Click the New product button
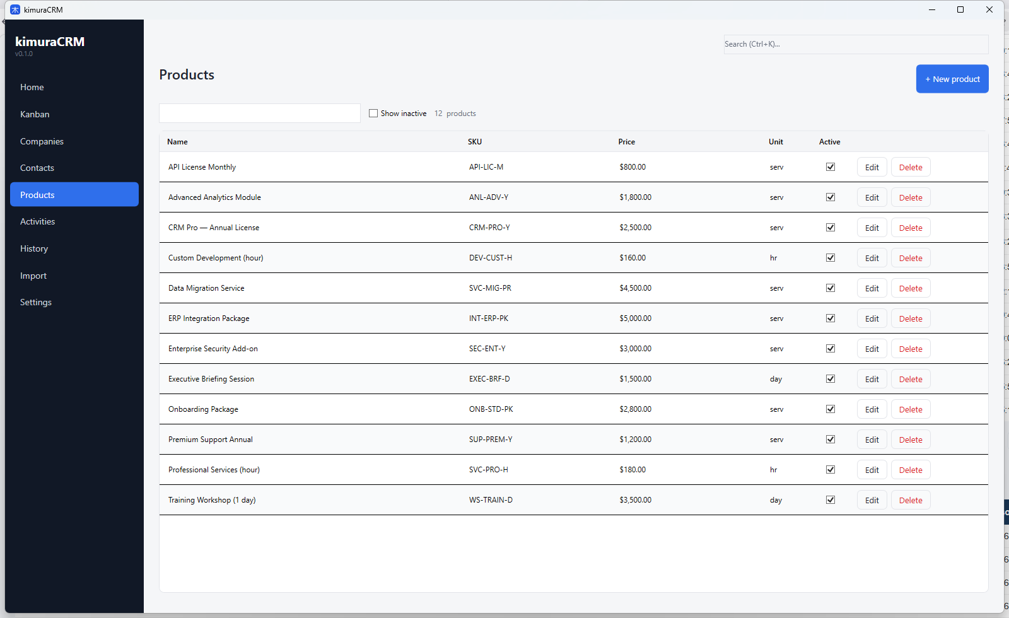The image size is (1009, 618). 952,79
